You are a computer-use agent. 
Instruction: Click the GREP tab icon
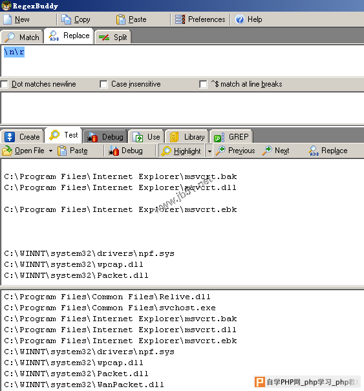tap(219, 137)
